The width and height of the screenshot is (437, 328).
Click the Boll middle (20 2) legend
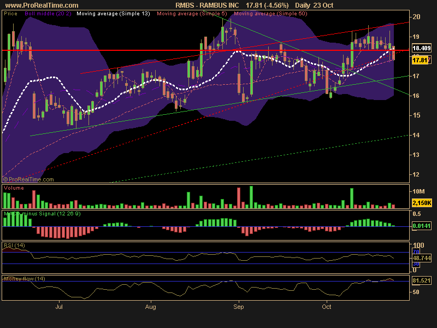tap(48, 14)
